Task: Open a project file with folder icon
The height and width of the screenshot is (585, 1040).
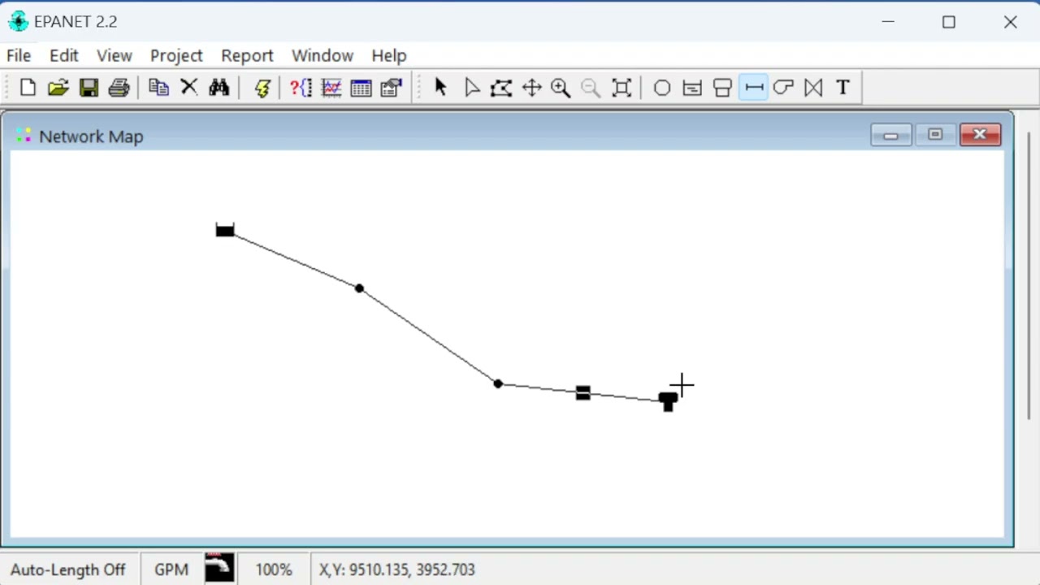Action: 58,88
